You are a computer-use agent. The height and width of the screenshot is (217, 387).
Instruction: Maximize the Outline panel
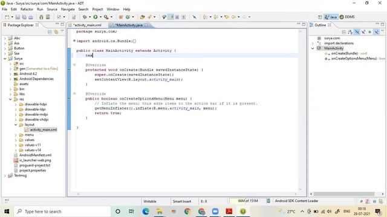[x=382, y=24]
